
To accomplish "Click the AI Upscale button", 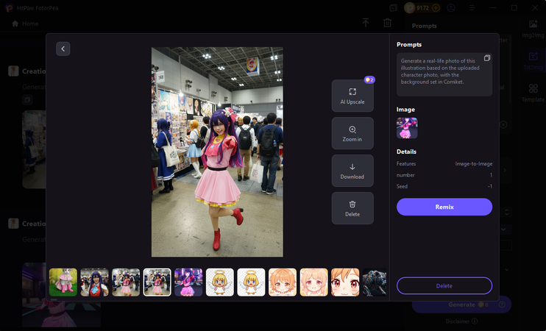I will pos(352,96).
